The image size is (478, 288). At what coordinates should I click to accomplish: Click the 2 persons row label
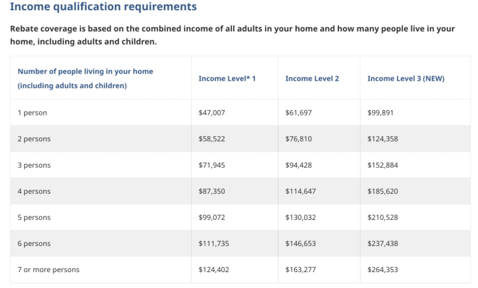click(x=34, y=139)
